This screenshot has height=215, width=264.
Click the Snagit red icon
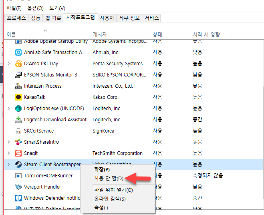click(18, 153)
